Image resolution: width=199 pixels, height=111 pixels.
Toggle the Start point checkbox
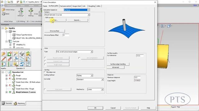pos(45,89)
